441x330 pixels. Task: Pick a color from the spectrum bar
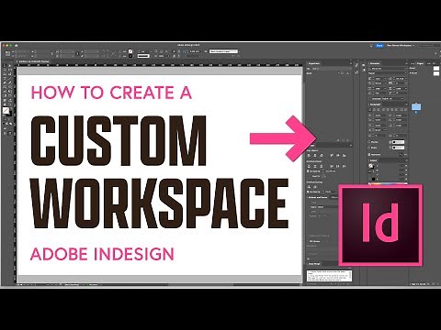[x=388, y=183]
